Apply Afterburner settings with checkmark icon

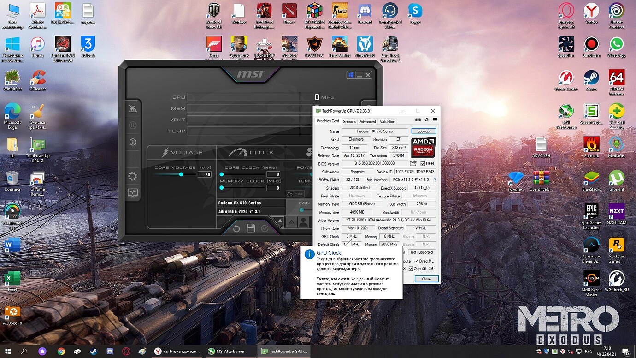265,228
